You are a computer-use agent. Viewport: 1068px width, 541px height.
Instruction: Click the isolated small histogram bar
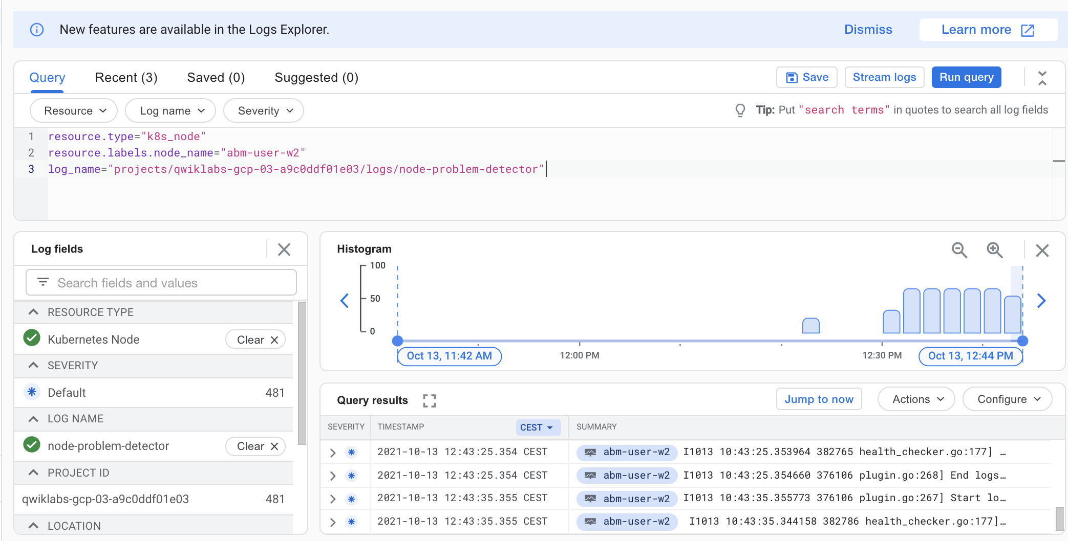811,326
